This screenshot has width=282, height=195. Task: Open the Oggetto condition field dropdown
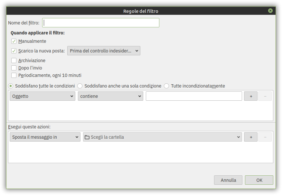click(x=42, y=96)
